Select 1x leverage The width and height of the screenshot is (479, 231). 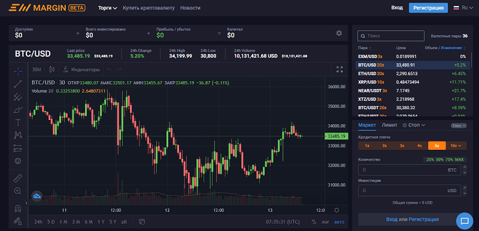pyautogui.click(x=367, y=146)
